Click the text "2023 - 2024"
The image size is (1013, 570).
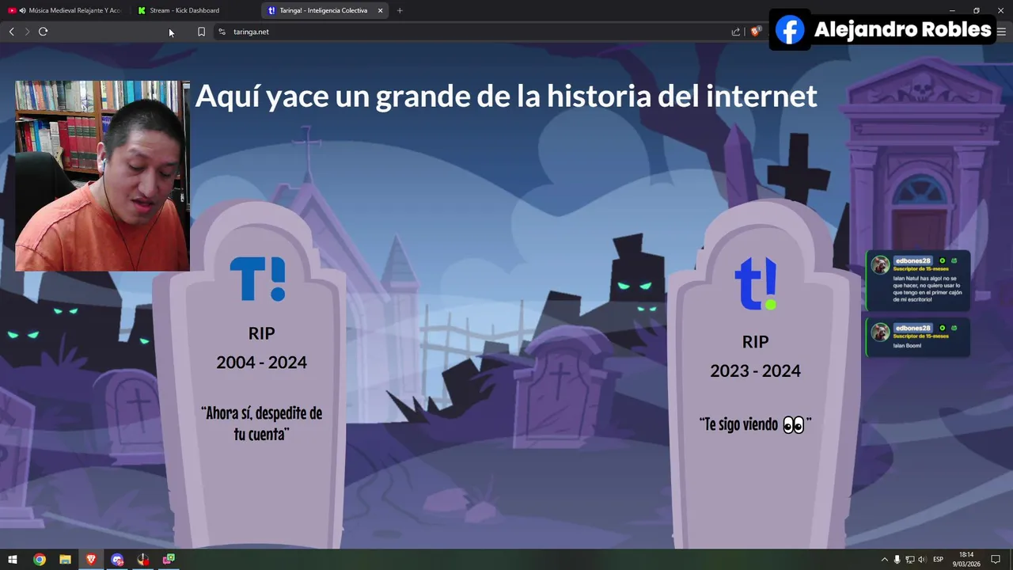tap(755, 370)
